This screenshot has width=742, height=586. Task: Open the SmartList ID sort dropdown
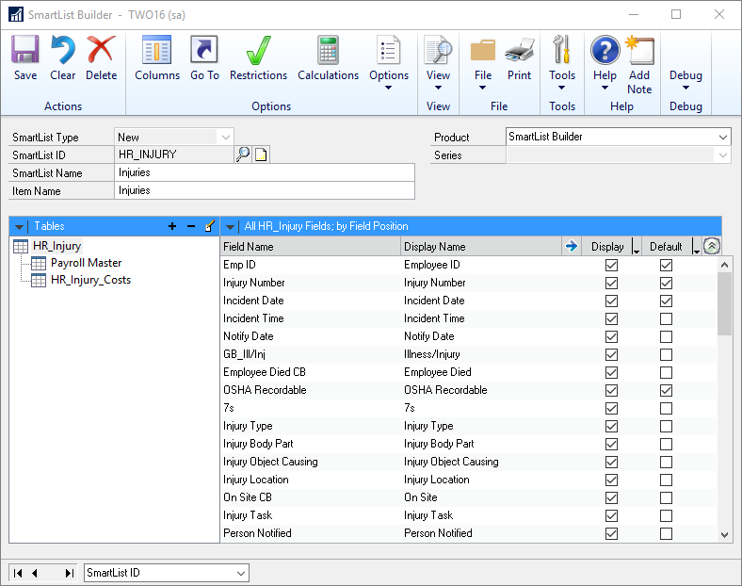[241, 573]
